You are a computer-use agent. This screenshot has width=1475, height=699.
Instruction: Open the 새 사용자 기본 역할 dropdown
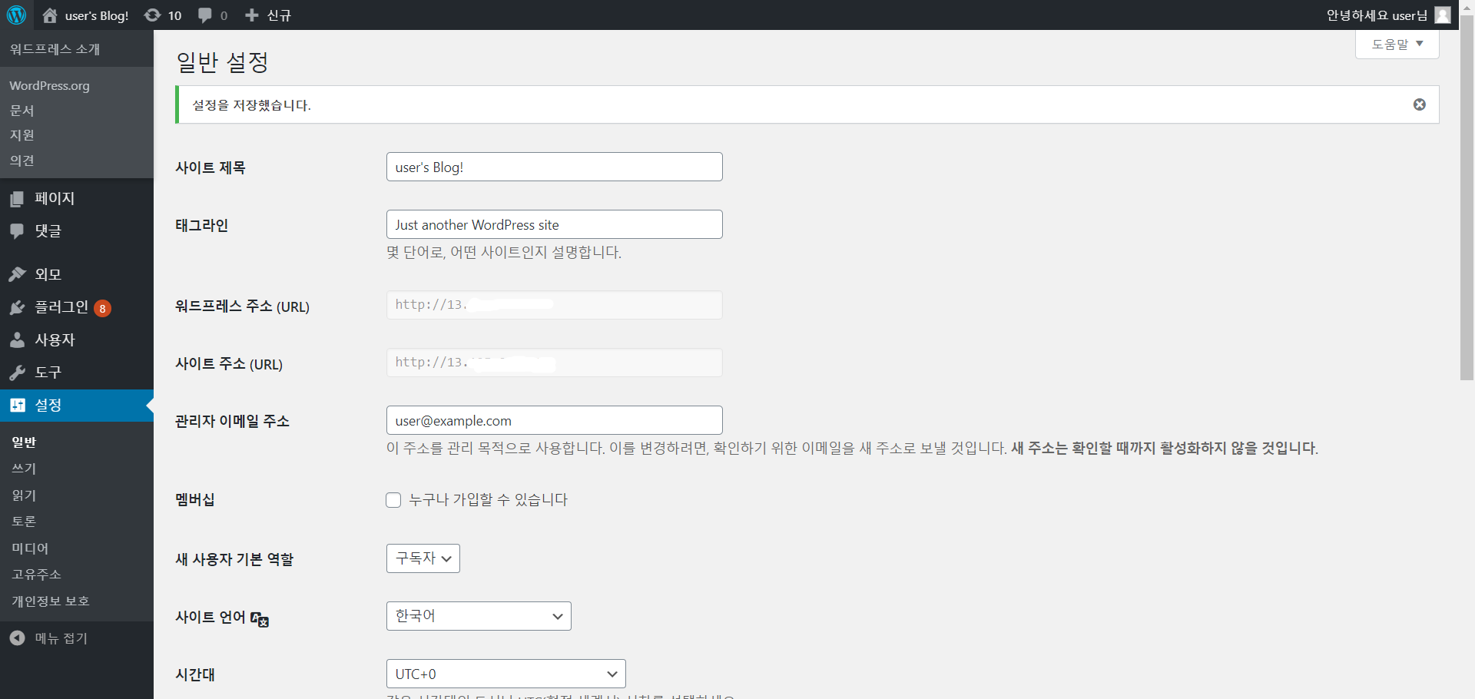pos(423,558)
